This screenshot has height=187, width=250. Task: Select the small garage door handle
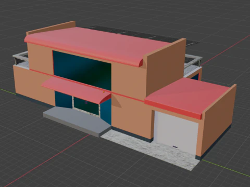[x=175, y=147]
